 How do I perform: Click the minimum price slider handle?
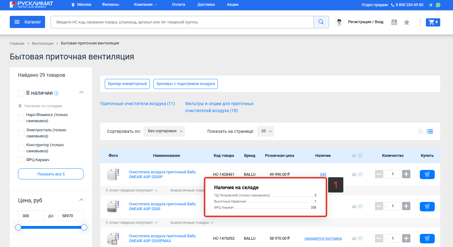click(x=18, y=228)
